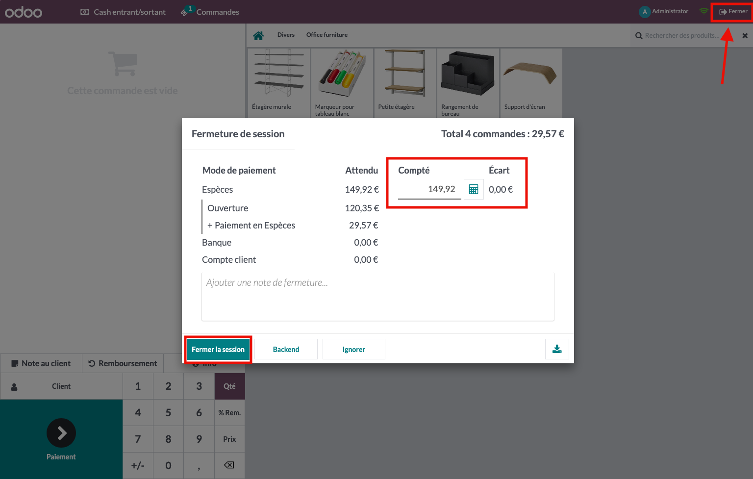Click the Ignorer button
Screen dimensions: 753x479
pos(353,350)
